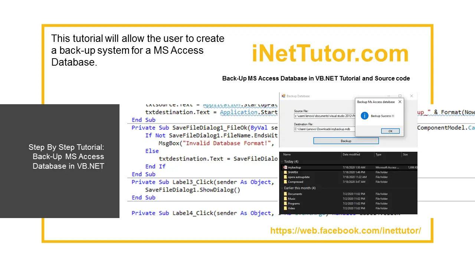Viewport: 475px width, 267px height.
Task: Click the 1,696 KB size cell
Action: pyautogui.click(x=412, y=168)
